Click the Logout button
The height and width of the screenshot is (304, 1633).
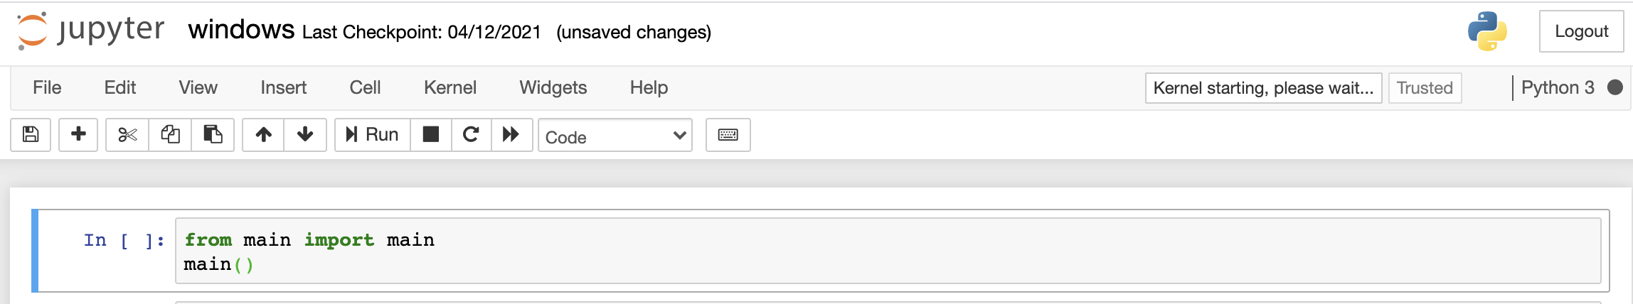(1581, 31)
